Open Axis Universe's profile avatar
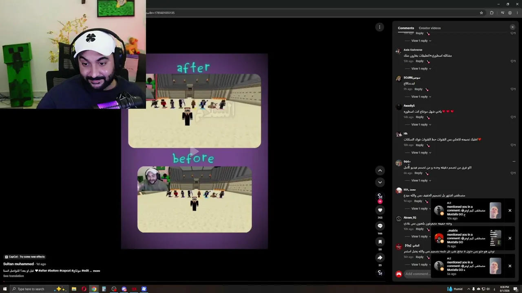The height and width of the screenshot is (293, 522). point(398,51)
